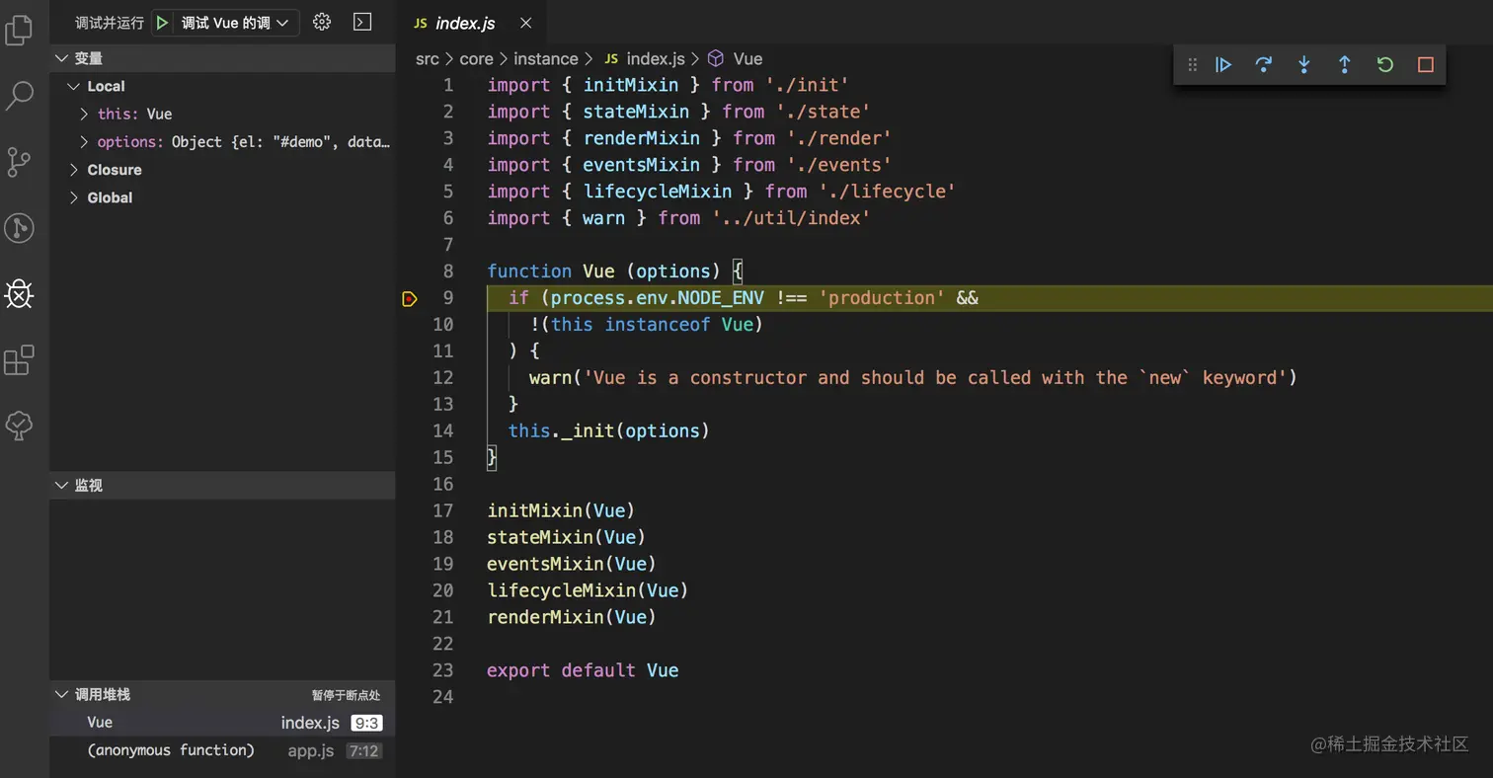The height and width of the screenshot is (778, 1493).
Task: Open launch.json settings gear icon
Action: [321, 22]
